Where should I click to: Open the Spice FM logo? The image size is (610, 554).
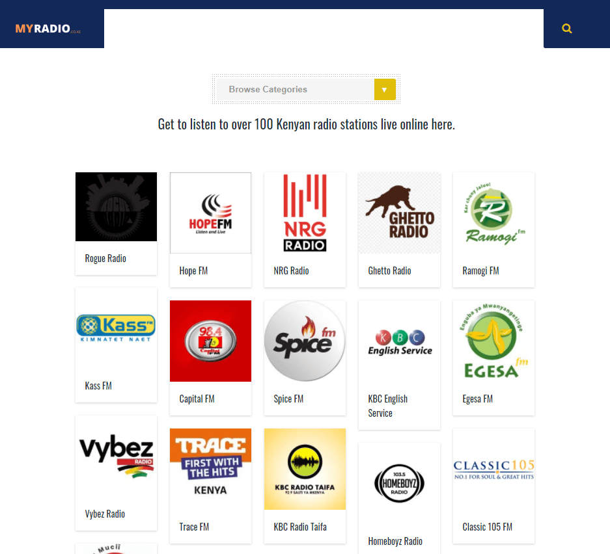(x=305, y=341)
